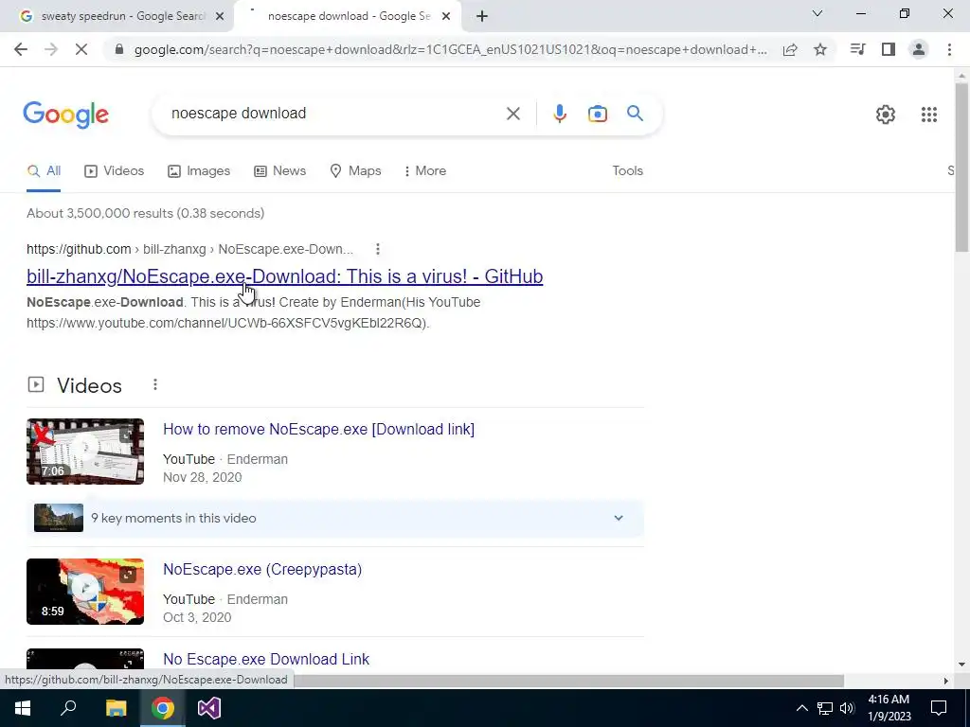Viewport: 970px width, 727px height.
Task: Play the 8:59 video thumbnail
Action: (85, 592)
